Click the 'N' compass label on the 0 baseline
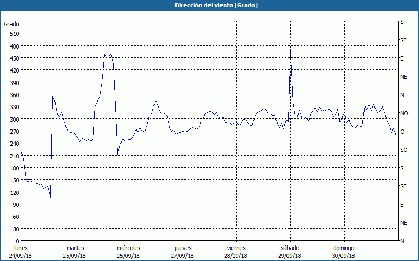Screen dimensions: 419x261 (402, 241)
